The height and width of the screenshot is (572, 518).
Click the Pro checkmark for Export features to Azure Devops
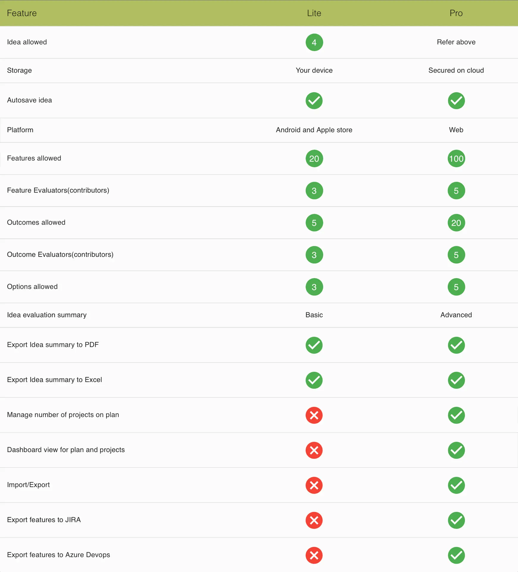[x=456, y=555]
